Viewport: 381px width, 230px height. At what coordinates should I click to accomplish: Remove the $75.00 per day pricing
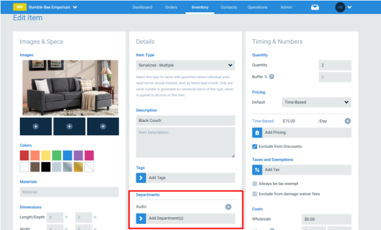(348, 121)
